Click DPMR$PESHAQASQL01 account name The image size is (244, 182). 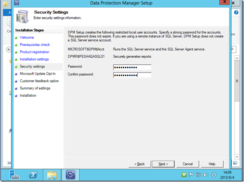(x=86, y=56)
